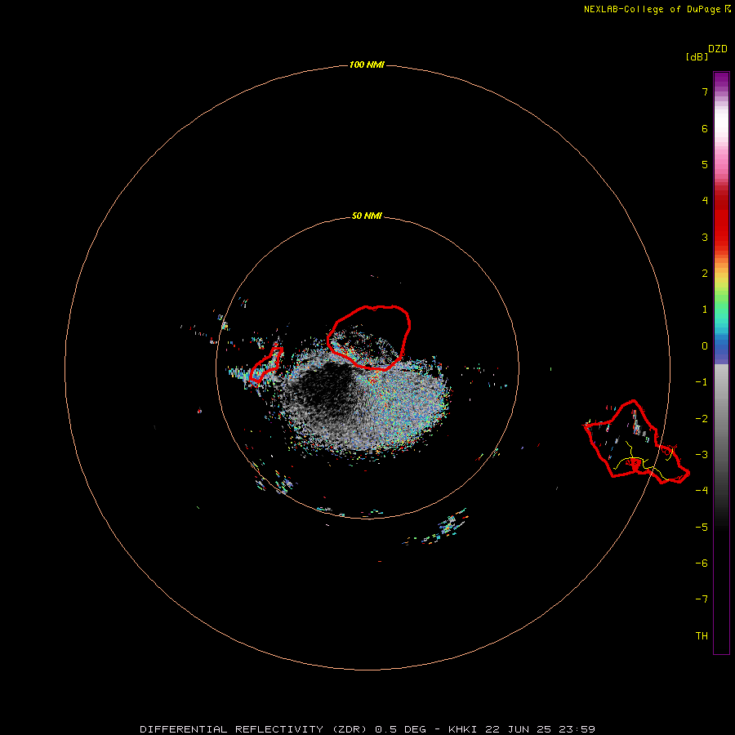This screenshot has width=735, height=735.
Task: Click the '7' value on the color scale
Action: 705,91
